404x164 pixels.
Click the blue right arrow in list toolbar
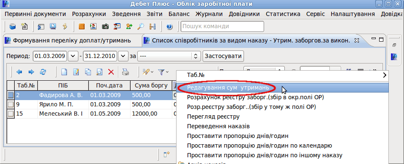click(x=31, y=72)
